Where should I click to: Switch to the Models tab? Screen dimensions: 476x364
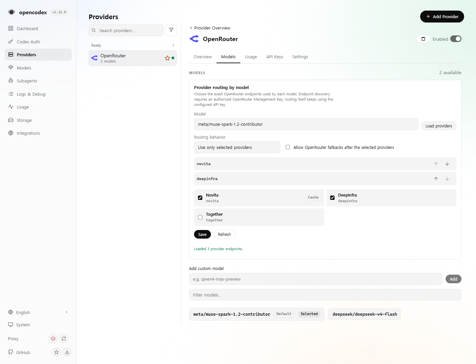point(228,57)
